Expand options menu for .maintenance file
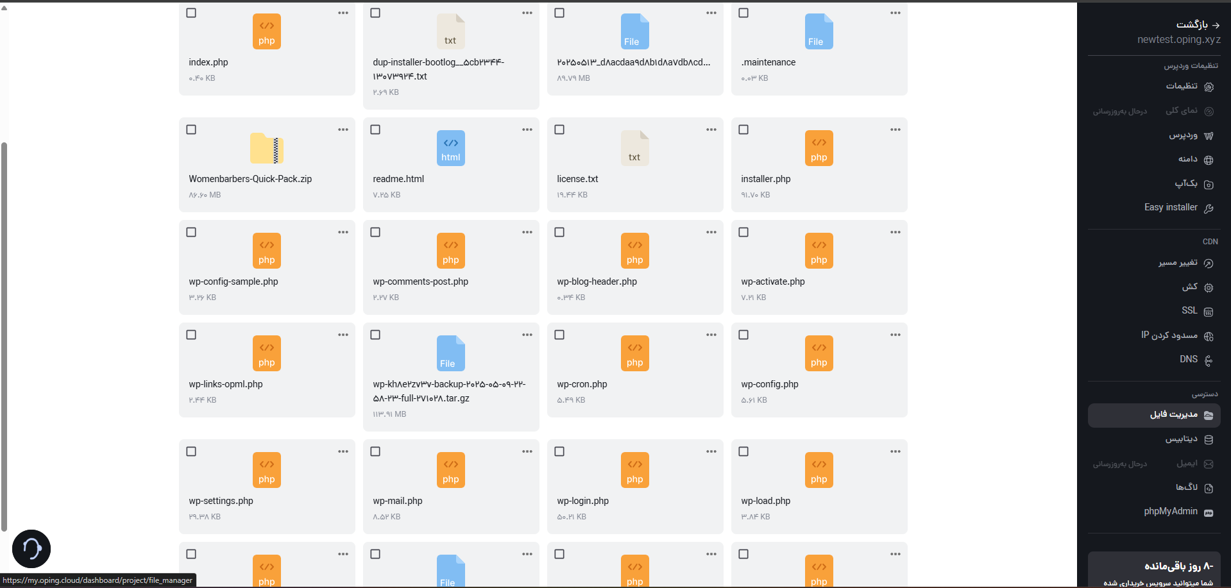The image size is (1231, 588). (896, 13)
